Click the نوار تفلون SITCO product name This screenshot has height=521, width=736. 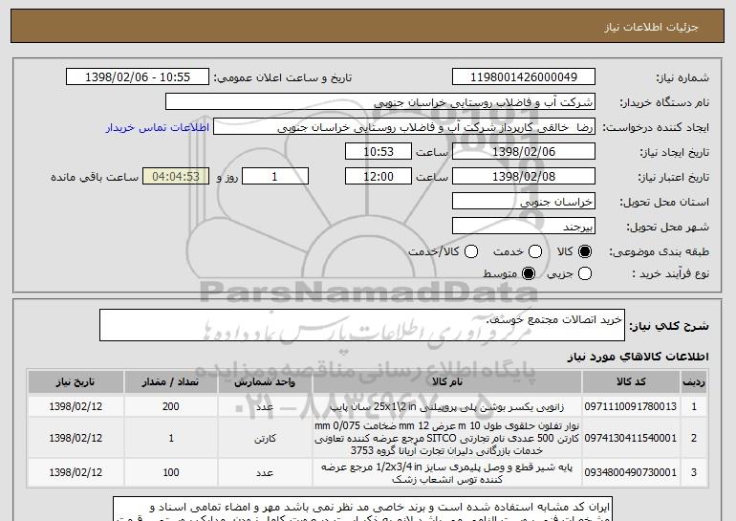click(x=447, y=439)
